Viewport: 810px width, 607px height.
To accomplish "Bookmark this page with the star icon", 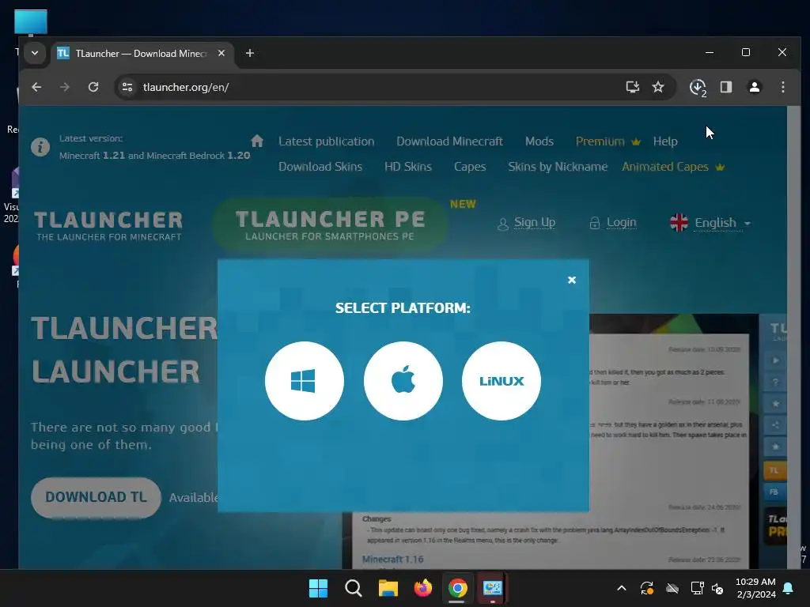I will [657, 87].
